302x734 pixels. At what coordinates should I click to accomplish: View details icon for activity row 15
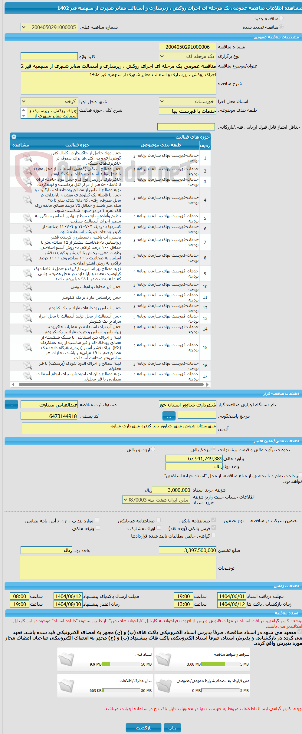point(28,347)
